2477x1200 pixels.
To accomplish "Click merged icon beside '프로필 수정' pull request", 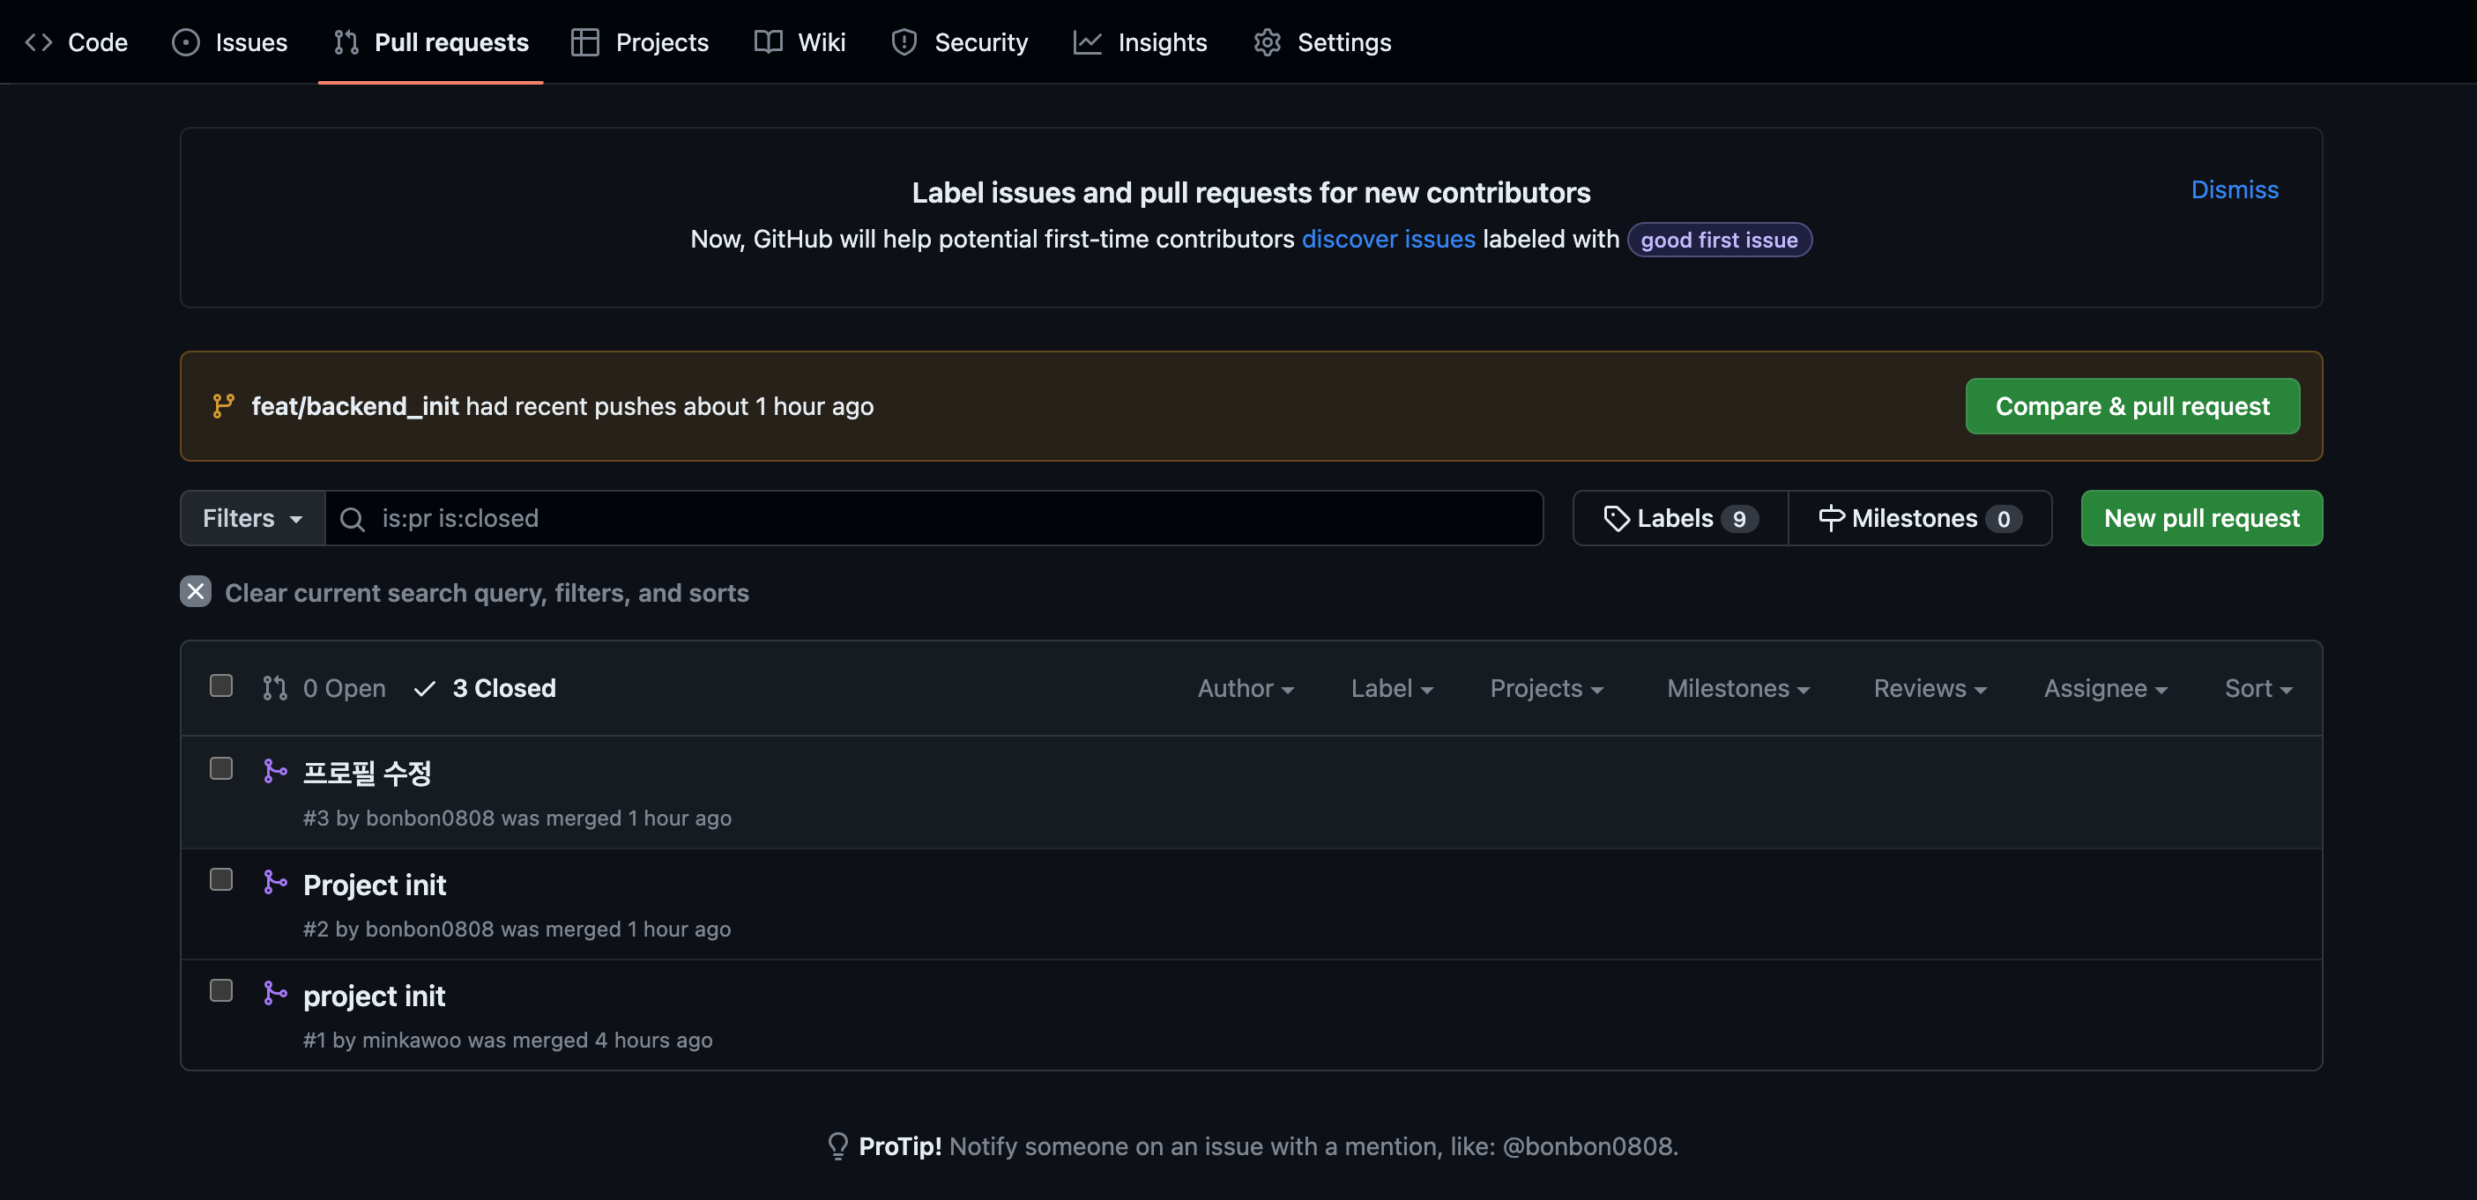I will 275,772.
